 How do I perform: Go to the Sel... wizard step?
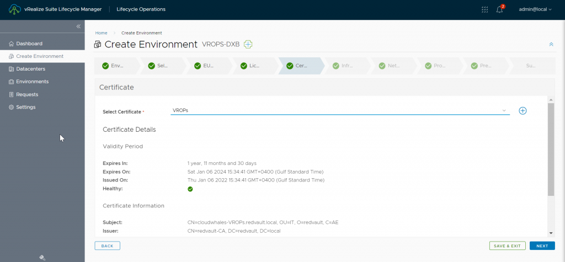(x=162, y=66)
